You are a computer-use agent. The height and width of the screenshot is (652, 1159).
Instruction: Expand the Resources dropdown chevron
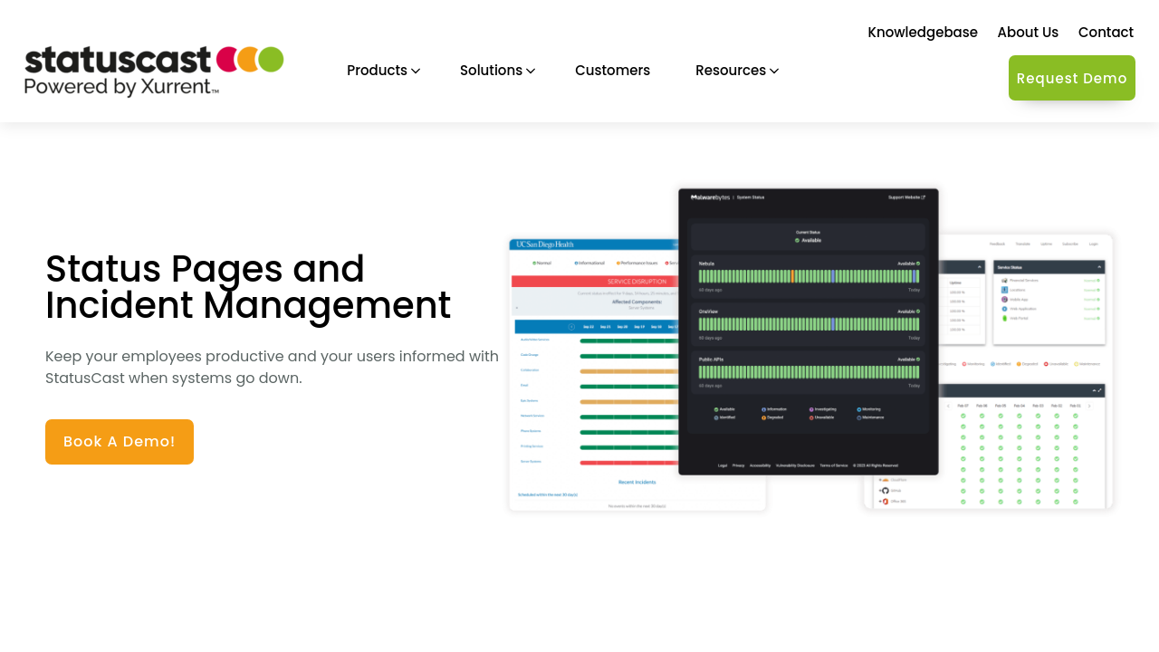tap(774, 71)
